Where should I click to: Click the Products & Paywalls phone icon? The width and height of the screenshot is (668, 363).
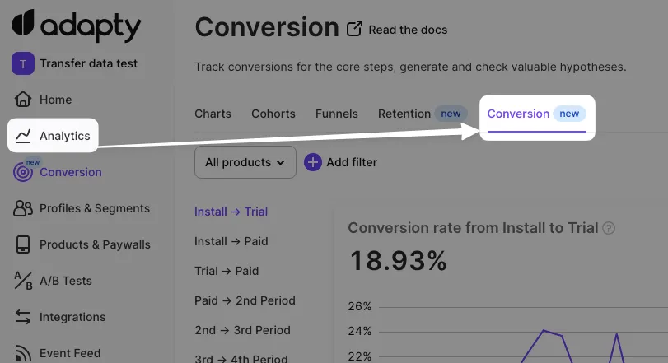pyautogui.click(x=24, y=245)
